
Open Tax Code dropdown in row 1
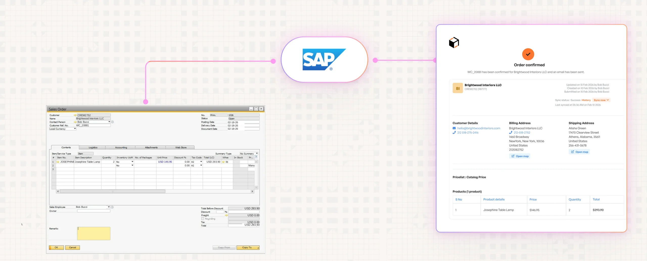tap(201, 162)
